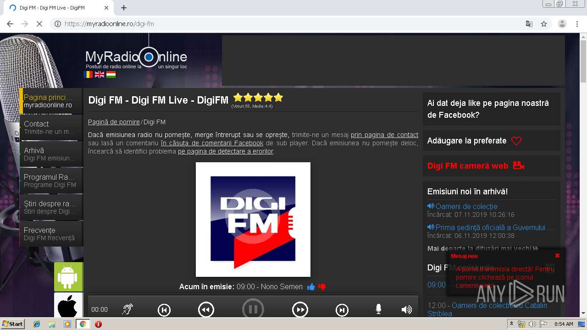
Task: Rate station with the fifth star
Action: pos(278,98)
